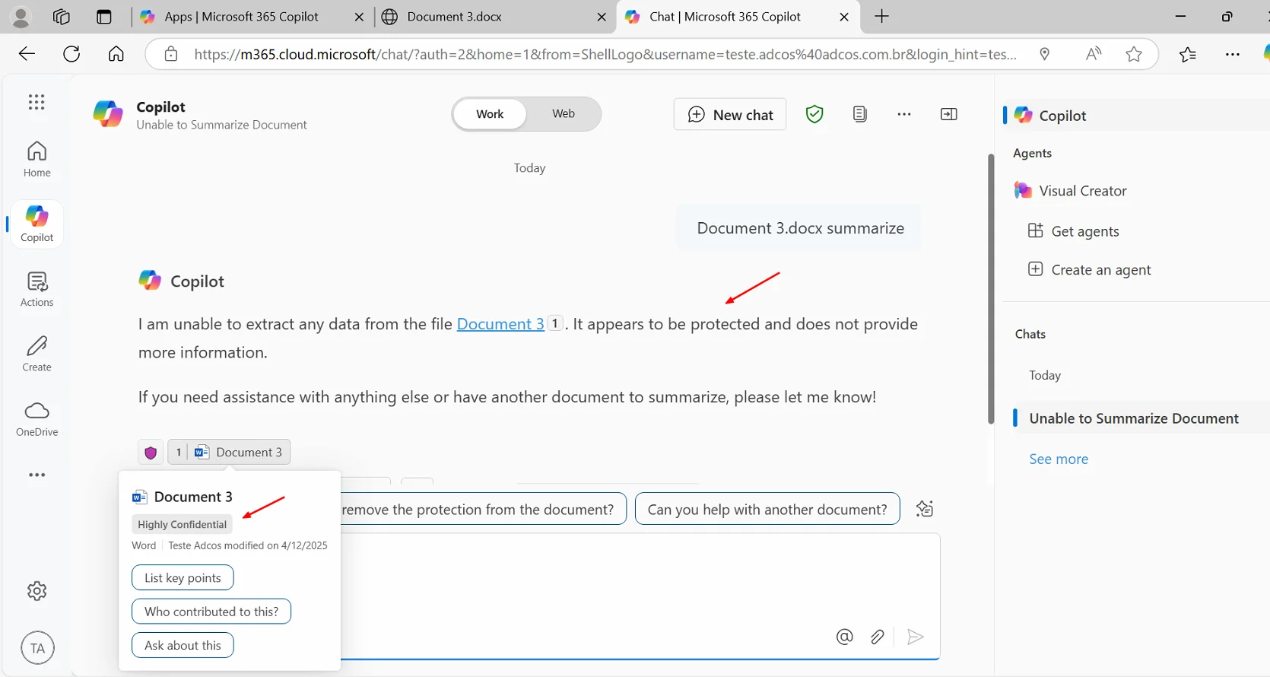Open the Document 3 link in response

[x=500, y=324]
